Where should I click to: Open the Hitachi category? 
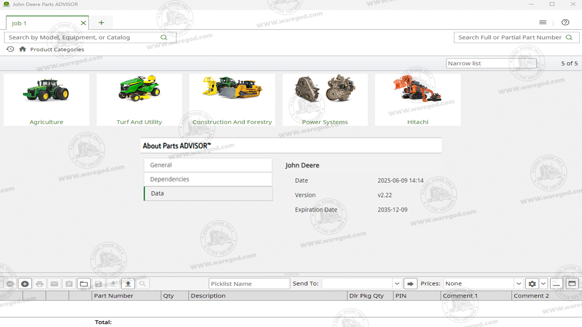[x=417, y=100]
